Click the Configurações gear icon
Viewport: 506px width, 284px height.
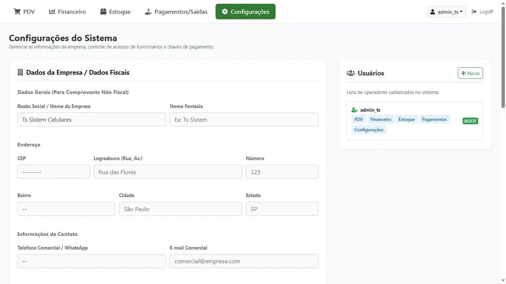point(225,11)
